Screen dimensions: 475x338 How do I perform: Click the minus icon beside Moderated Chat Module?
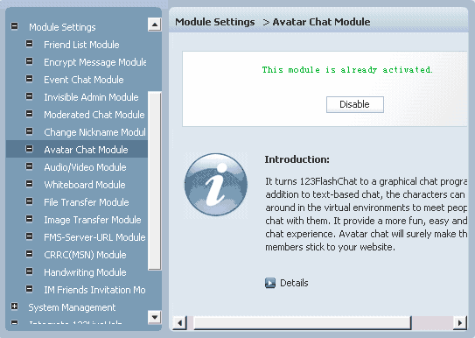(30, 114)
